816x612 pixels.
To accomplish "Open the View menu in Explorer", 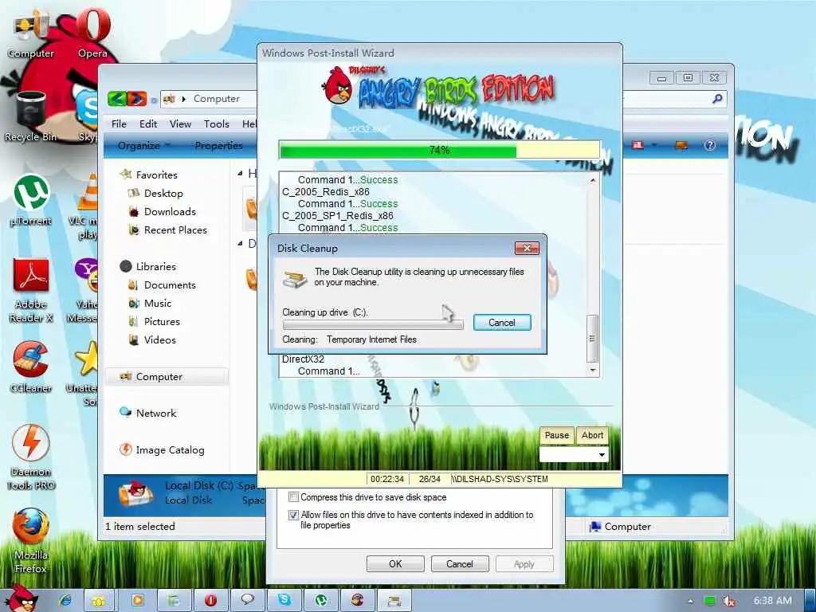I will coord(180,124).
